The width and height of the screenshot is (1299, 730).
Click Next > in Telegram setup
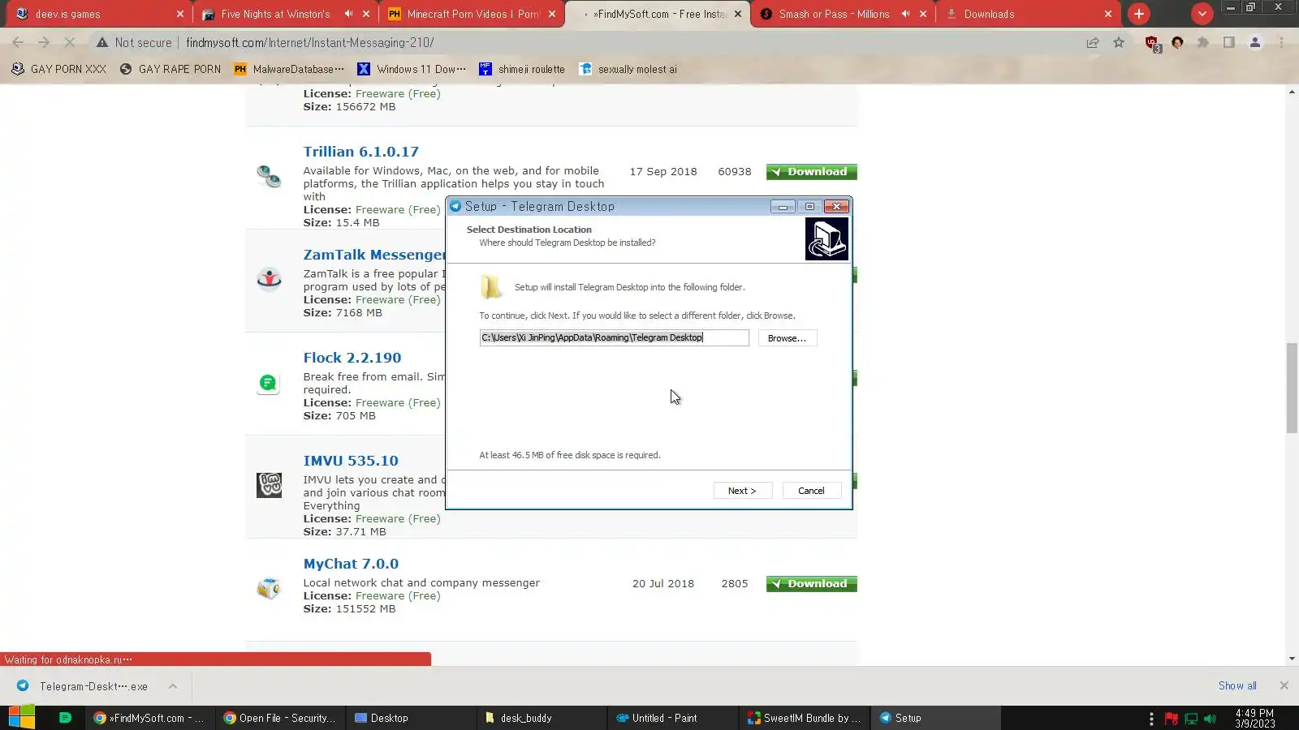coord(741,491)
